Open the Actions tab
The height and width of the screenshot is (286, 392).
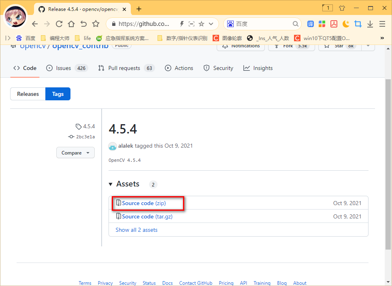coord(179,68)
